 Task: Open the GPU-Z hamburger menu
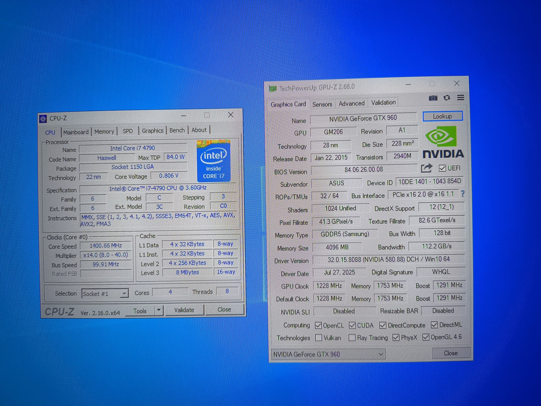[x=460, y=97]
